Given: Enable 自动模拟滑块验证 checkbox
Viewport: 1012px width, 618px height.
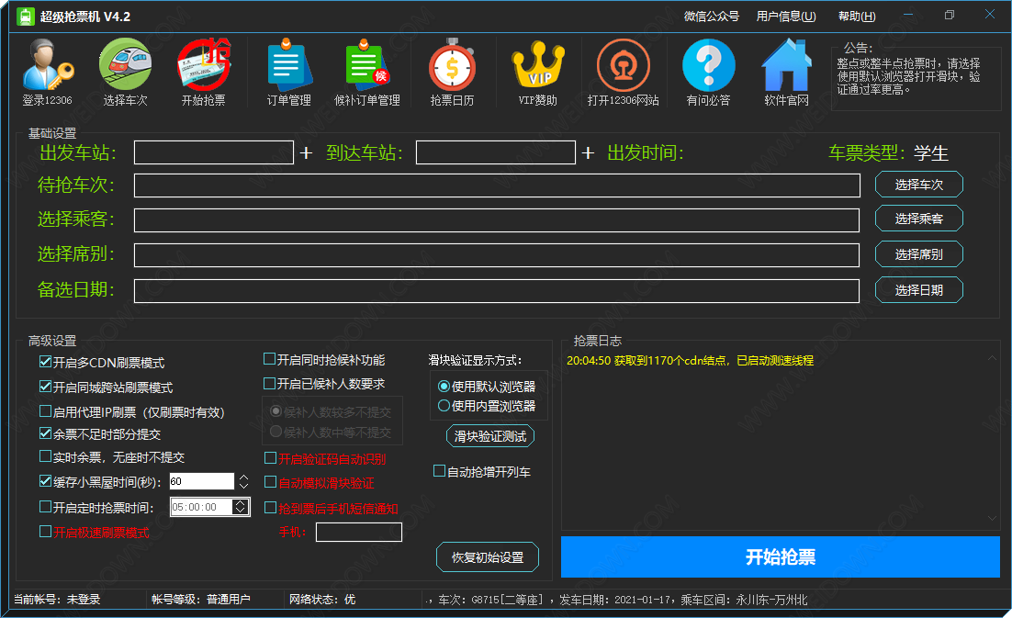Looking at the screenshot, I should 270,482.
